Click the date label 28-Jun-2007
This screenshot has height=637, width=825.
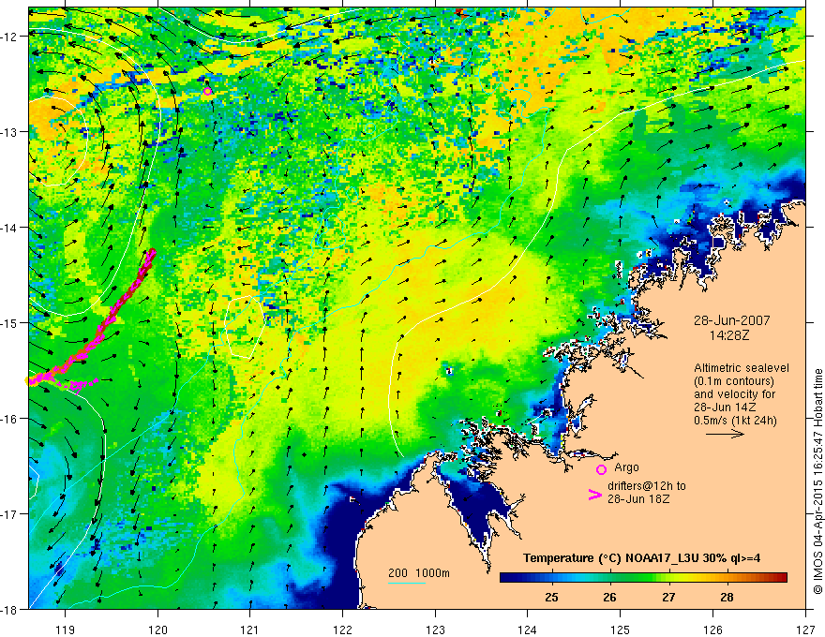[x=731, y=320]
